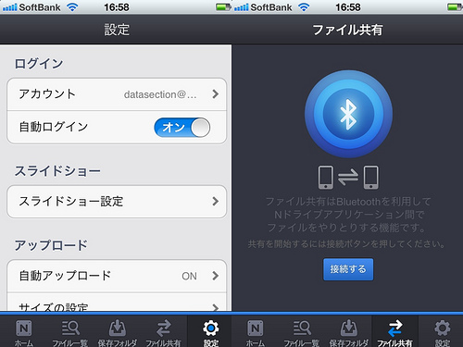Image resolution: width=463 pixels, height=347 pixels.
Task: Open 自動アップロード row chevron
Action: (x=216, y=276)
